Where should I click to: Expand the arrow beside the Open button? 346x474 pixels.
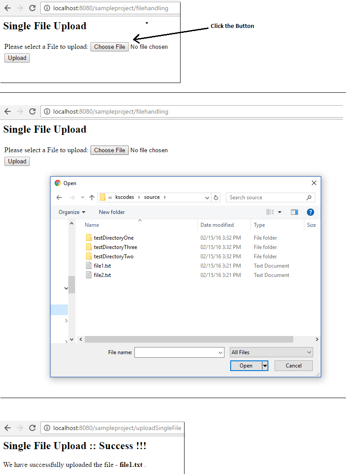coord(265,366)
